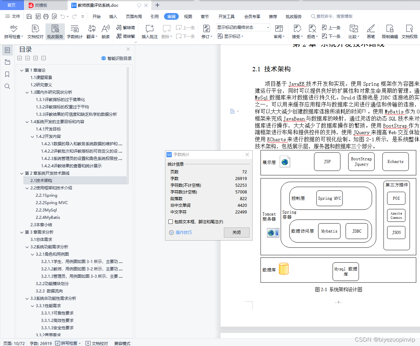
Task: Open the spell check (拼写检查) tool
Action: 14,32
